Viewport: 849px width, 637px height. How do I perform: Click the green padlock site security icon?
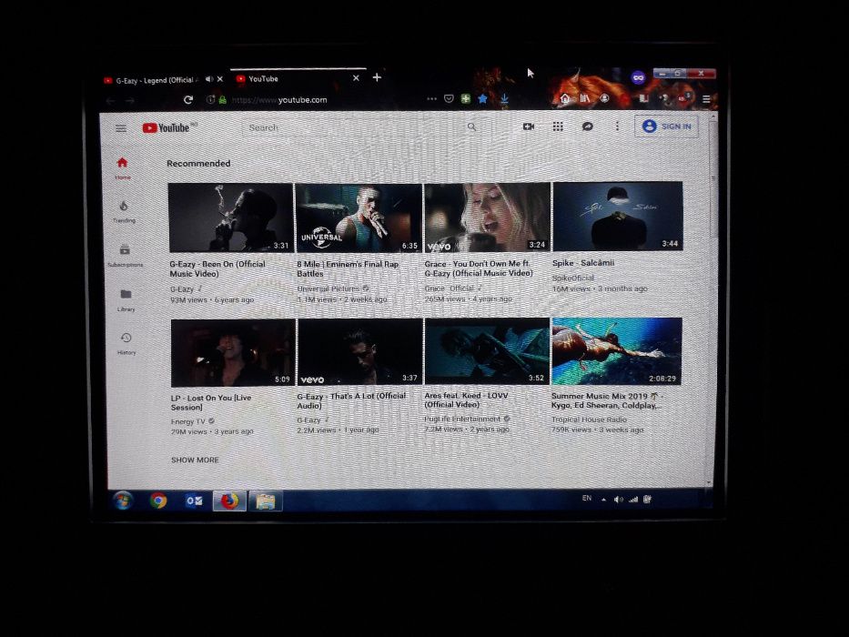(223, 100)
